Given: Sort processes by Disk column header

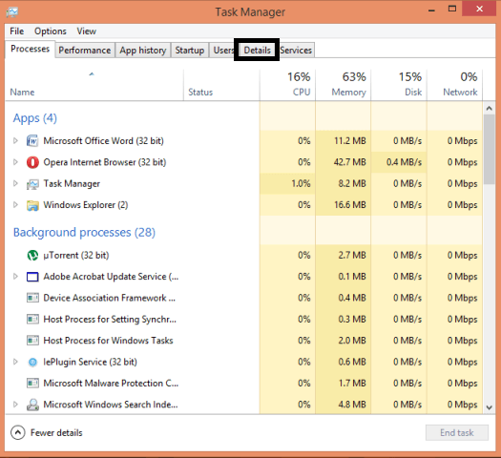Looking at the screenshot, I should click(x=399, y=85).
